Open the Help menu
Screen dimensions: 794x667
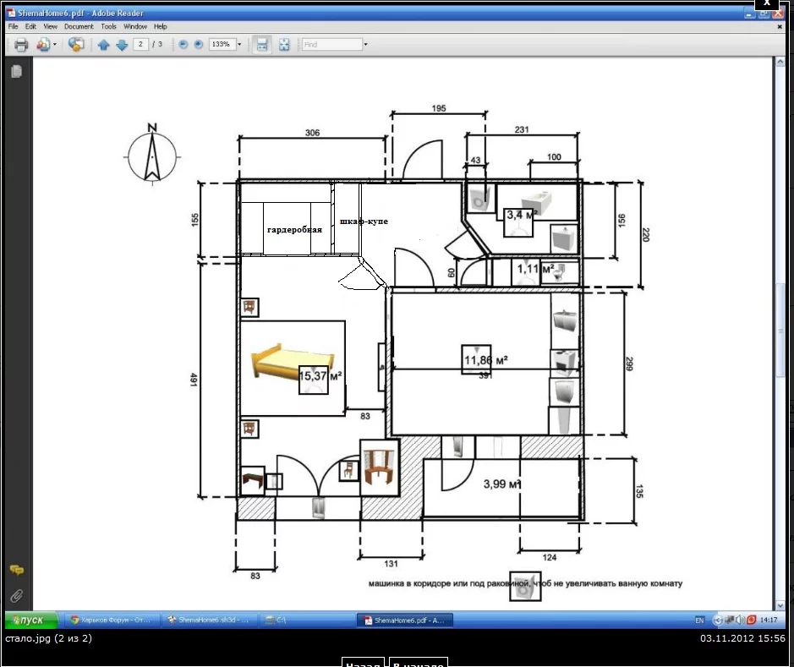click(x=160, y=26)
